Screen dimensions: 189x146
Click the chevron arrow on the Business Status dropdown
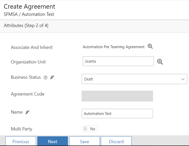pyautogui.click(x=183, y=79)
